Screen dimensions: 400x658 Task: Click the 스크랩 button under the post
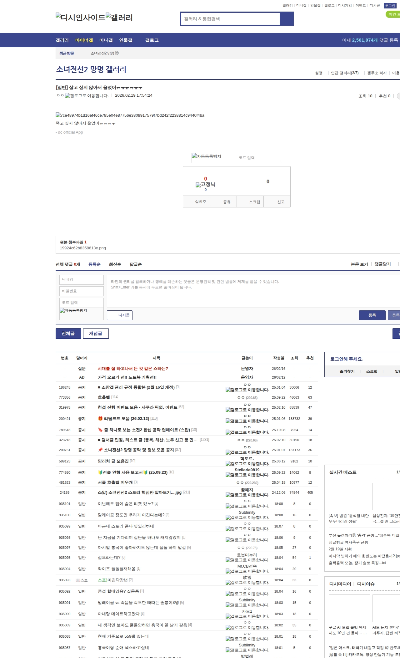tap(254, 202)
